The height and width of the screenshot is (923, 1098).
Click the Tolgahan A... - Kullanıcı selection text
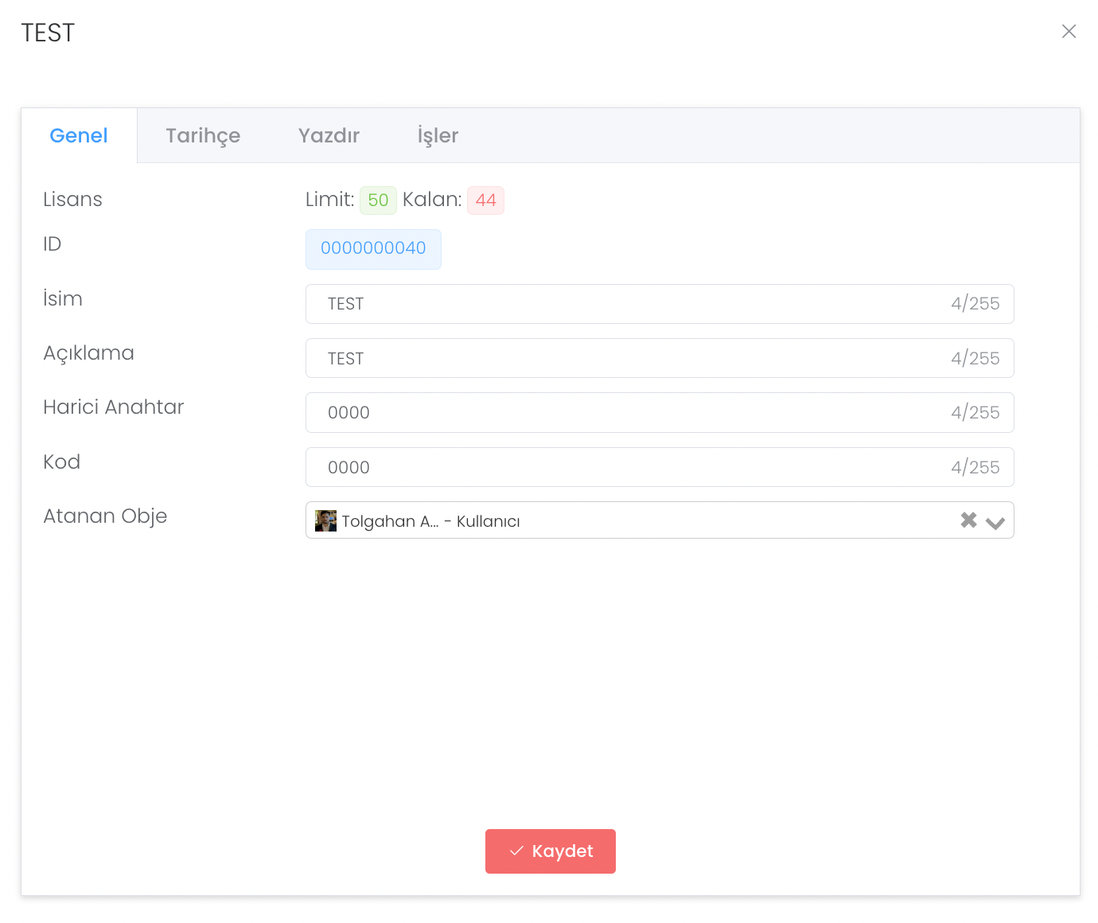click(430, 521)
